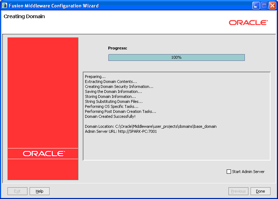278x199 pixels.
Task: Click the Domain Location path line
Action: tap(151, 126)
